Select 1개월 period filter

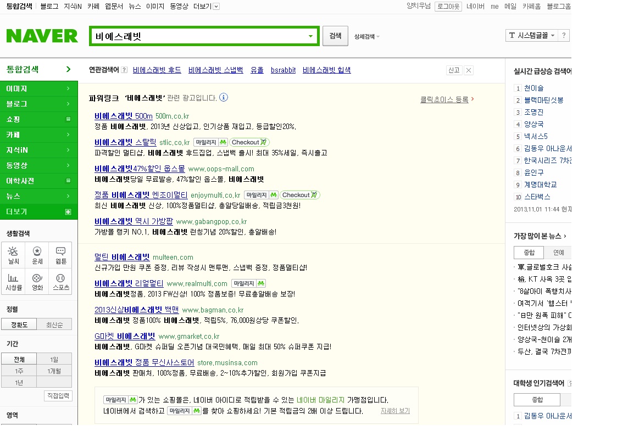54,371
